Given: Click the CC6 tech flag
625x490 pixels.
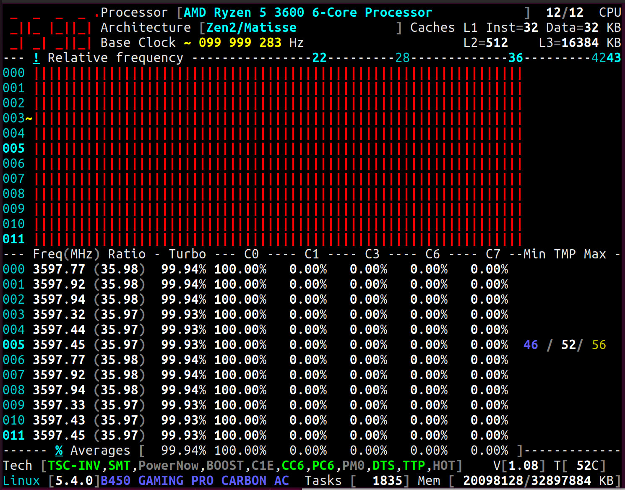Looking at the screenshot, I should click(x=293, y=466).
